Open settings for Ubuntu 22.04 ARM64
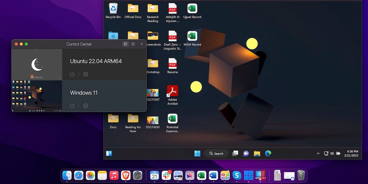The width and height of the screenshot is (368, 184). pyautogui.click(x=86, y=74)
